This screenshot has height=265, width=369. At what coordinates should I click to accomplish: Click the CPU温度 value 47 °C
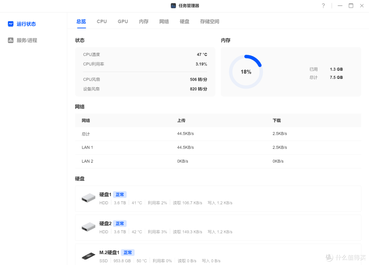coord(202,55)
